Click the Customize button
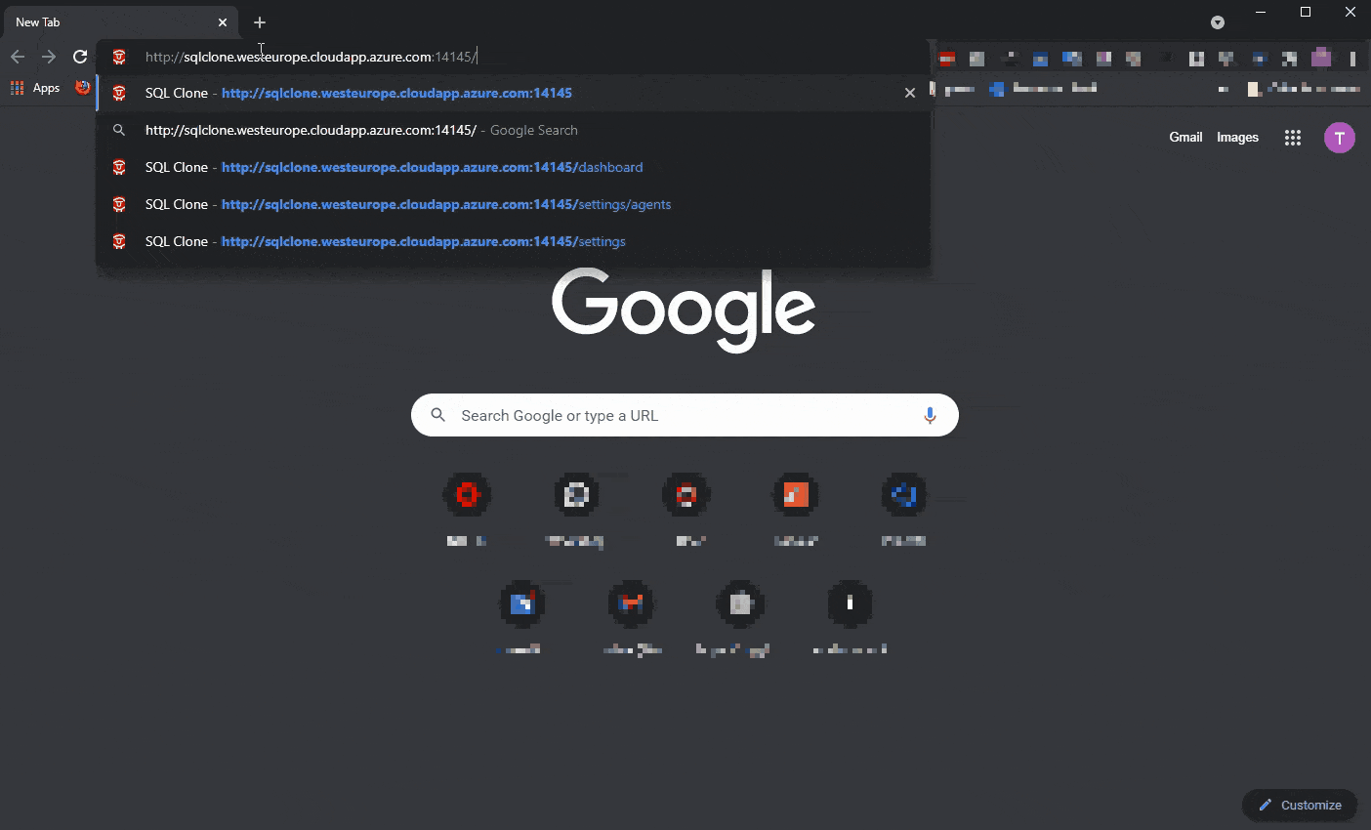1371x830 pixels. pyautogui.click(x=1300, y=805)
